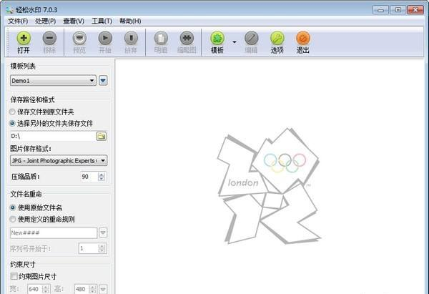Click the width field showing 640

[35, 289]
